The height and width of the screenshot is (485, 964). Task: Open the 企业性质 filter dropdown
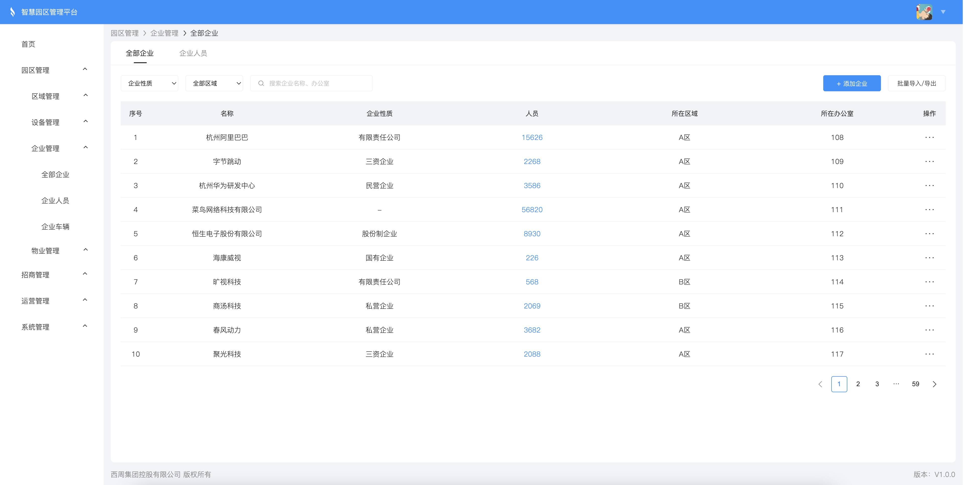(x=149, y=84)
